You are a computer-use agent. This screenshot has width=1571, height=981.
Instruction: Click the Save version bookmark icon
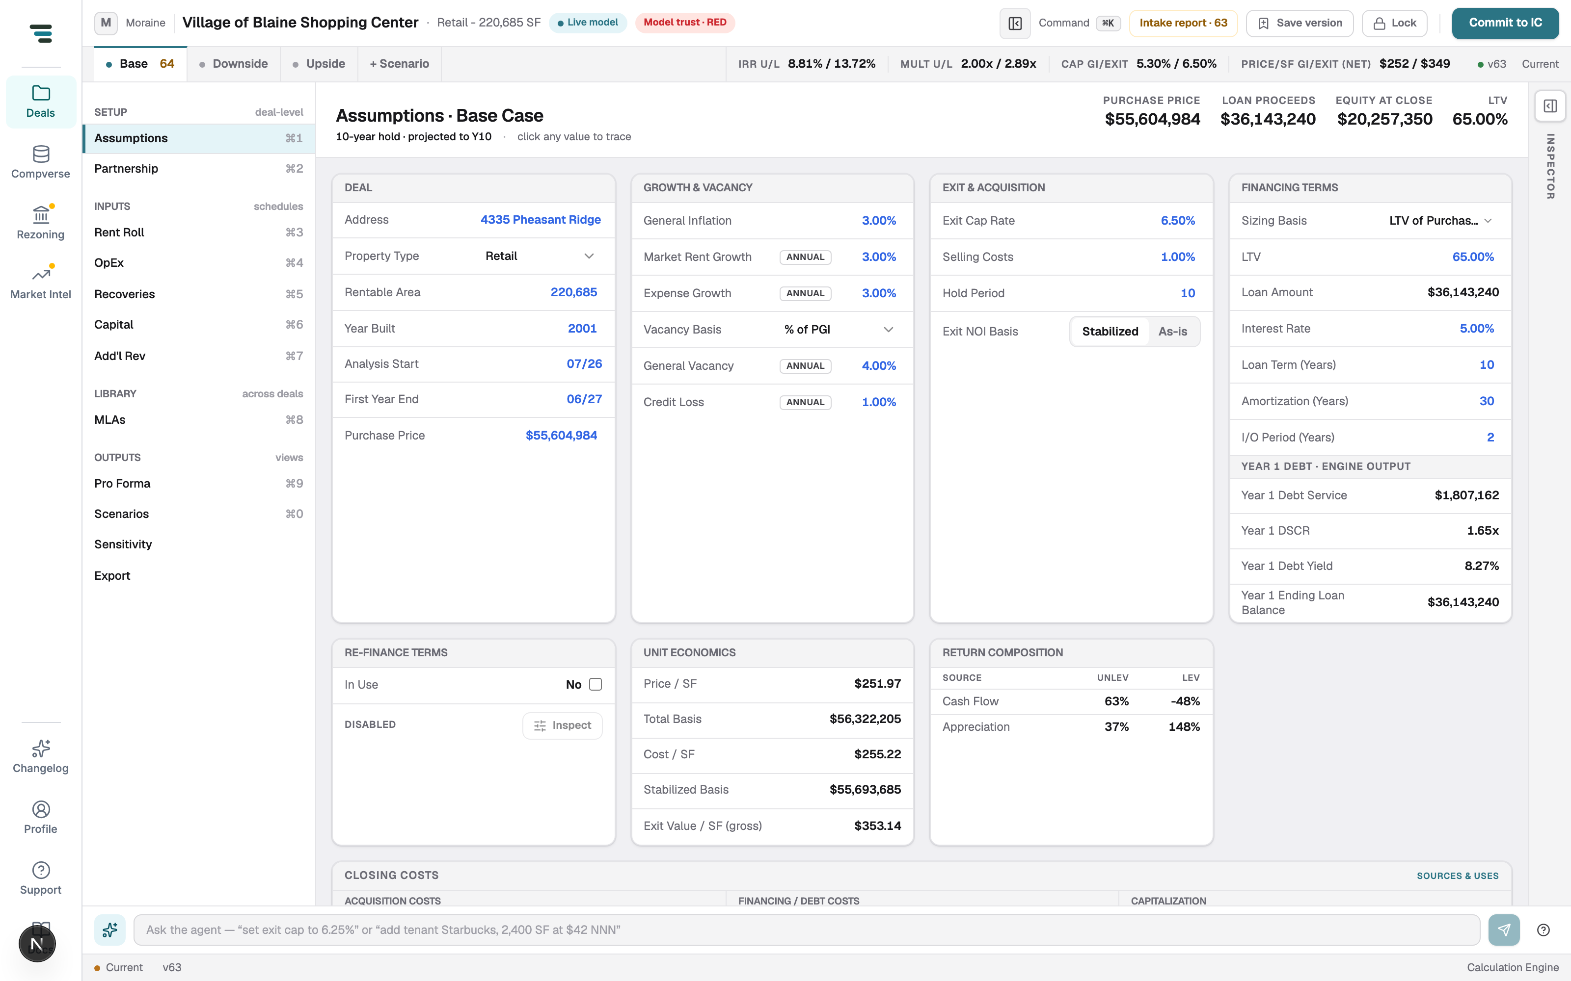click(1263, 24)
